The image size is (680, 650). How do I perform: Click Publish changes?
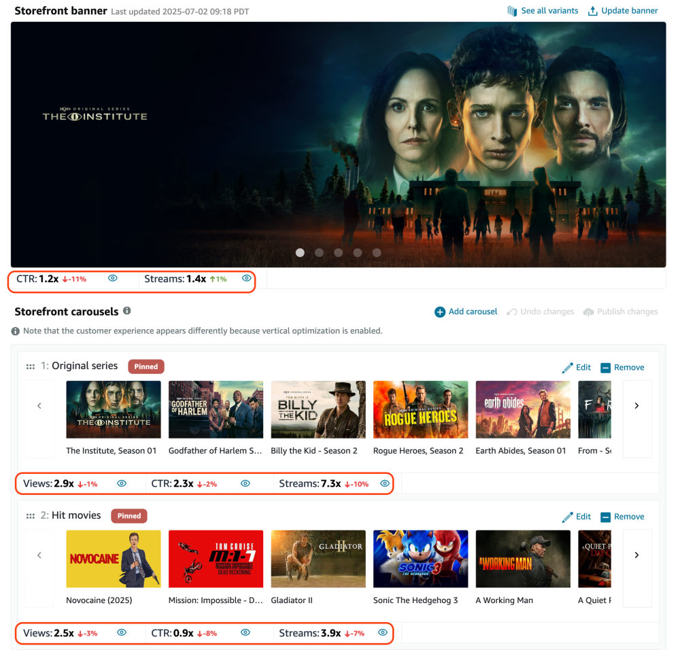(x=627, y=312)
